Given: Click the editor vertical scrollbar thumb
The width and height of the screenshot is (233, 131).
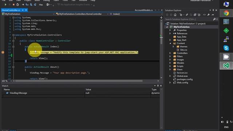Looking at the screenshot, I should coord(161,33).
